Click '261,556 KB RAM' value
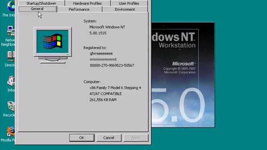267x150 pixels. click(103, 100)
